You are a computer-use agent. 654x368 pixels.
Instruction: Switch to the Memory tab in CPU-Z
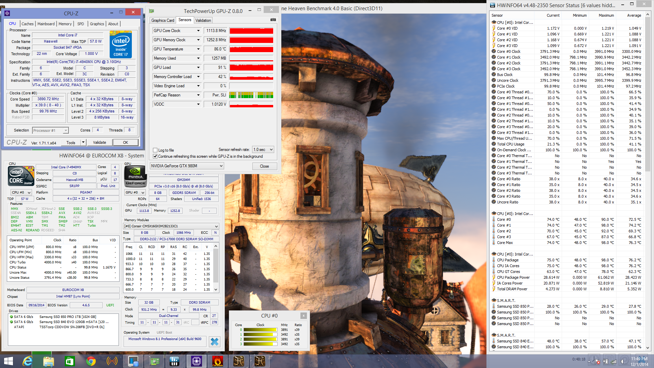point(65,24)
